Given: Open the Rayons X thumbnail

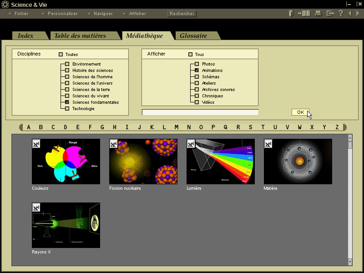Looking at the screenshot, I should coord(66,225).
